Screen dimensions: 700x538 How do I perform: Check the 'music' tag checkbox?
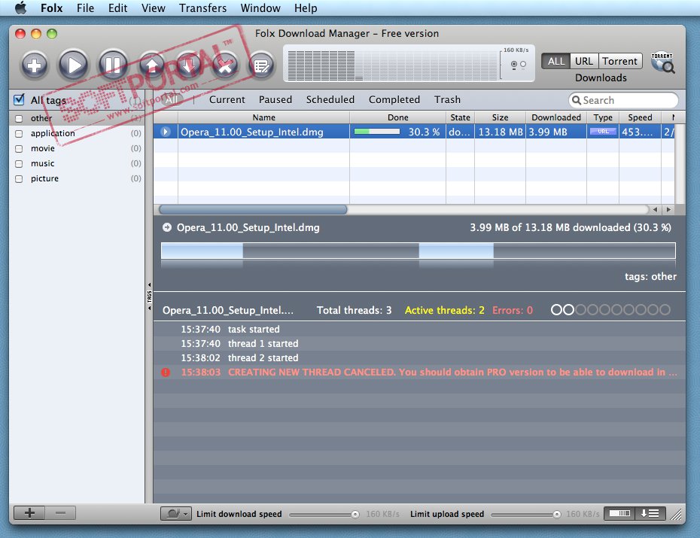pos(19,164)
